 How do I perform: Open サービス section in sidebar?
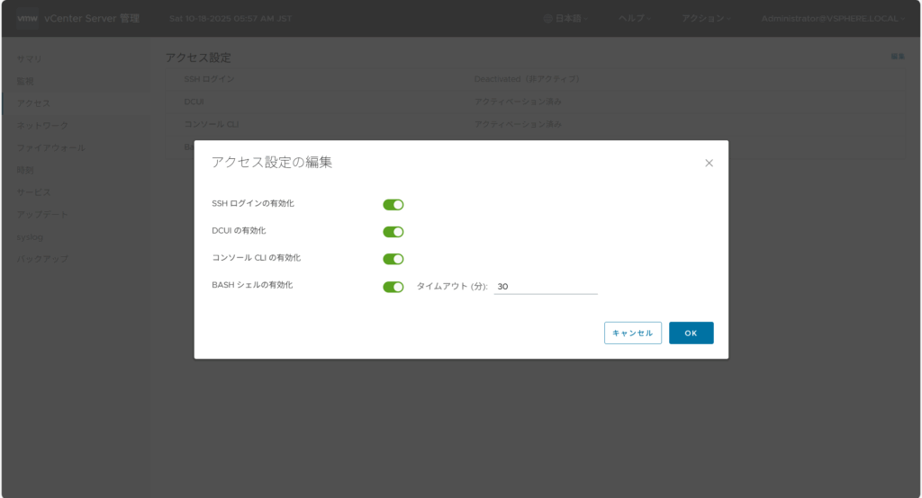tap(34, 192)
